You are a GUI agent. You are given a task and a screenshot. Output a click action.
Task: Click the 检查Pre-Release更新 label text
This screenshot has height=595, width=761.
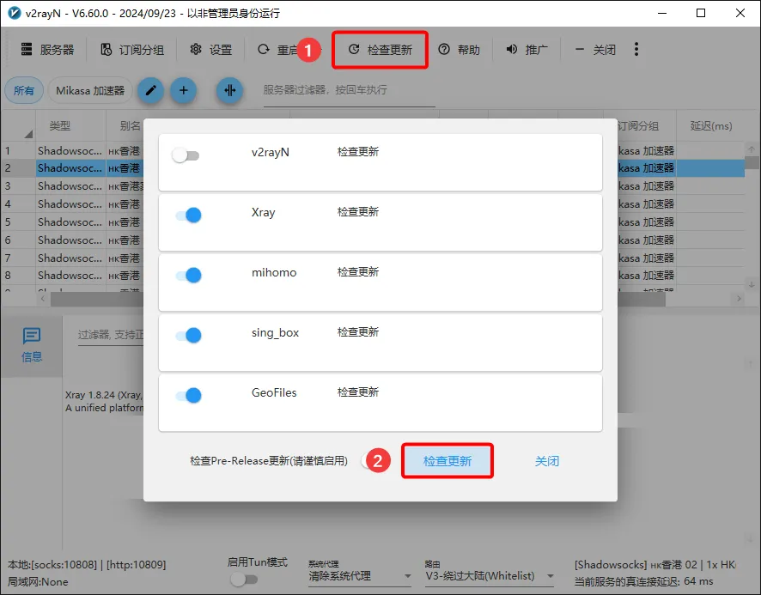click(x=269, y=461)
